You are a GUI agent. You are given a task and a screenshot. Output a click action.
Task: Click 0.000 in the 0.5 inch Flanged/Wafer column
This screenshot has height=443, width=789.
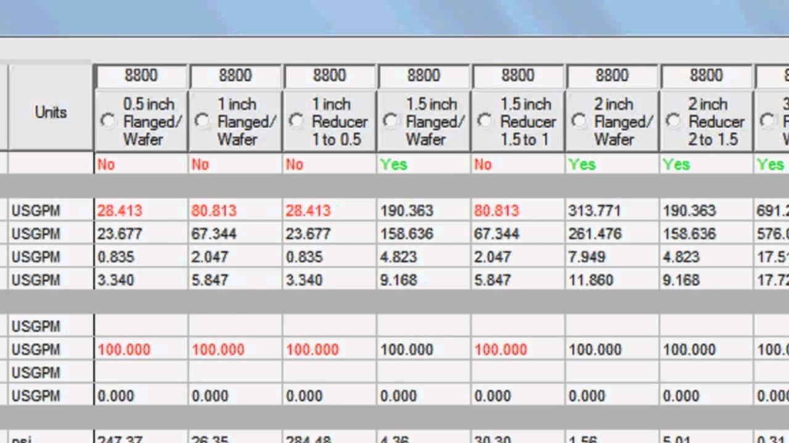(x=115, y=396)
